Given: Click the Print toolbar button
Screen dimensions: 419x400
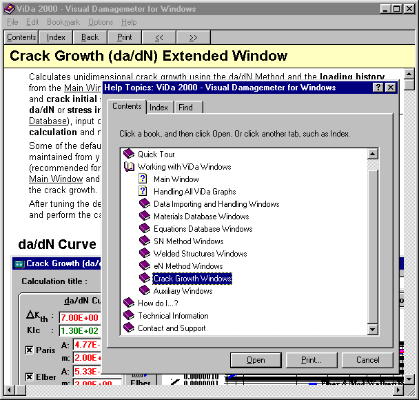Looking at the screenshot, I should pyautogui.click(x=125, y=37).
